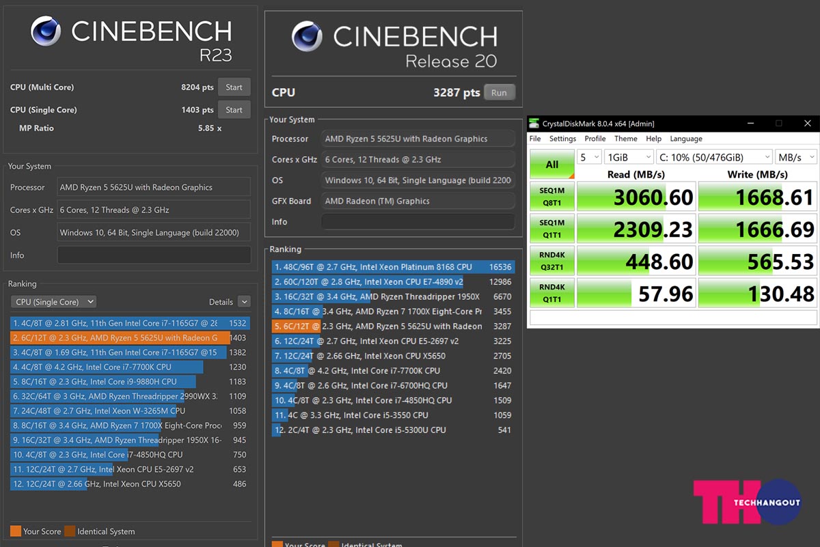Screen dimensions: 820x547
Task: Open the MB/s unit dropdown
Action: [795, 157]
